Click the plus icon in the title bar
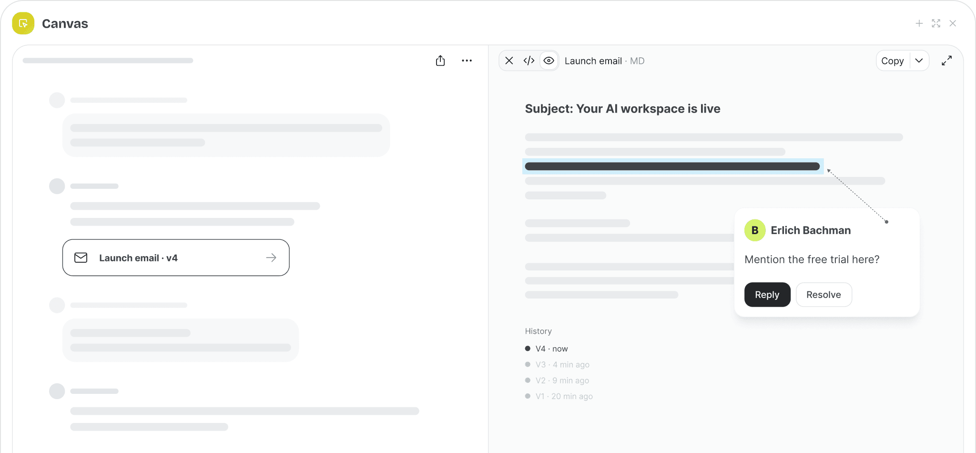976x453 pixels. click(919, 23)
